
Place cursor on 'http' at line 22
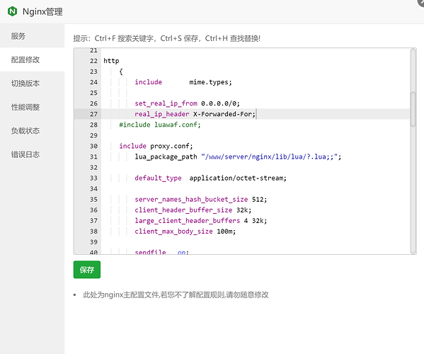[x=111, y=61]
